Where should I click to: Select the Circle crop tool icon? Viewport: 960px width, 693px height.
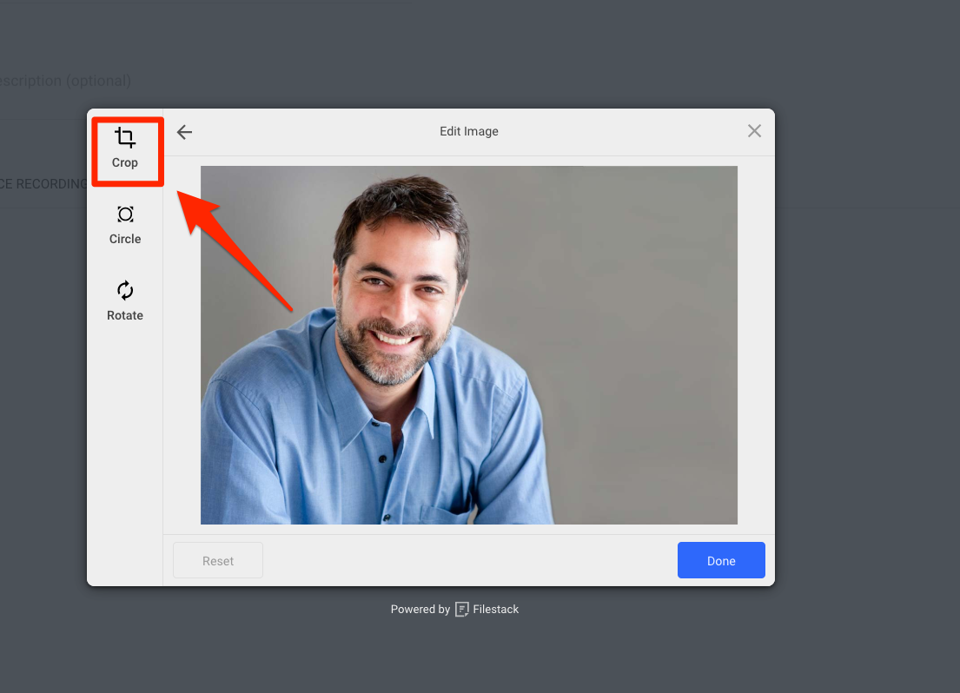tap(125, 214)
